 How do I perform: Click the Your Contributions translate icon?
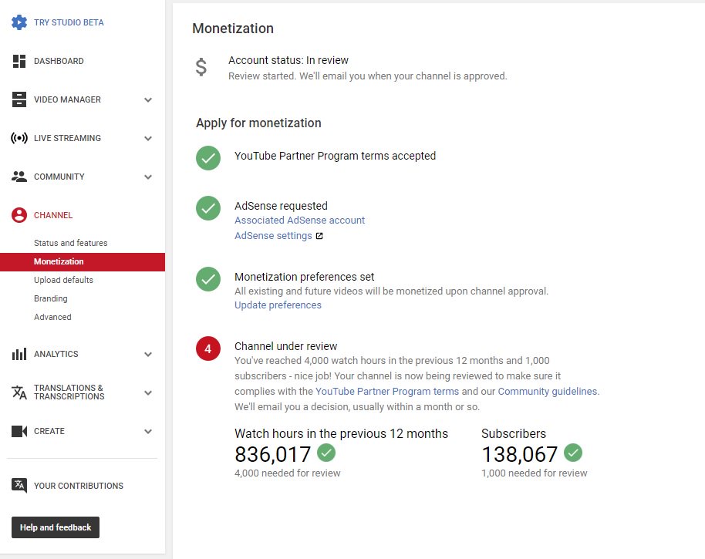tap(19, 485)
